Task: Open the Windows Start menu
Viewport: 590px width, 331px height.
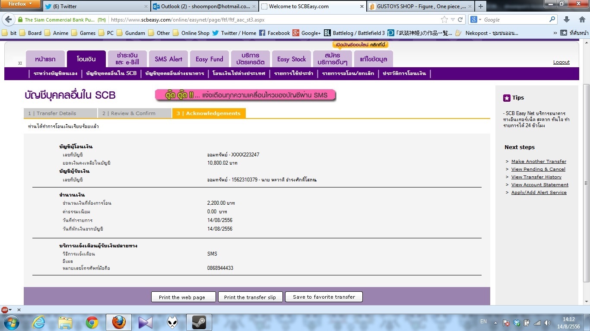Action: (x=11, y=322)
